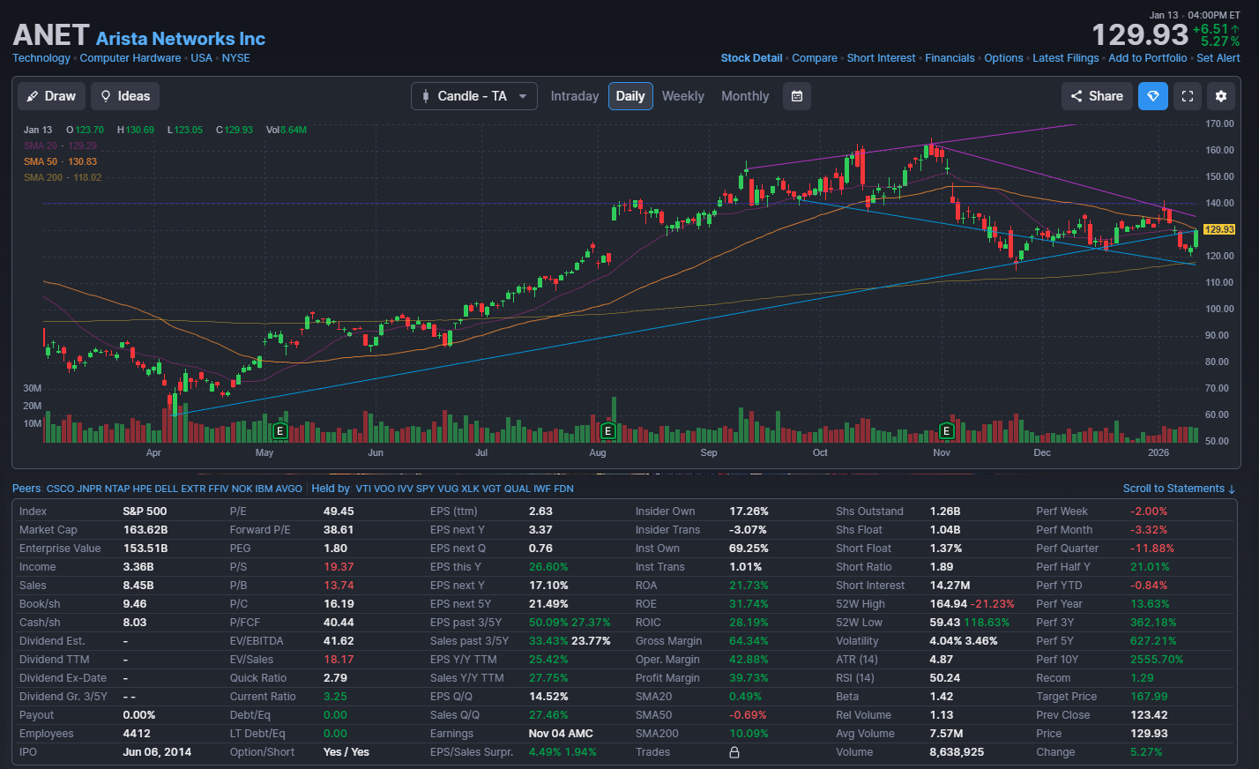Click the Short Float value 1.37%
The height and width of the screenshot is (769, 1259).
[x=946, y=549]
